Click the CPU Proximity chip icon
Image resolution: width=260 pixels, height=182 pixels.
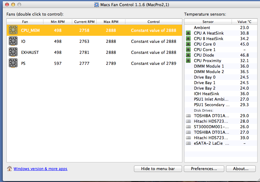(x=188, y=61)
